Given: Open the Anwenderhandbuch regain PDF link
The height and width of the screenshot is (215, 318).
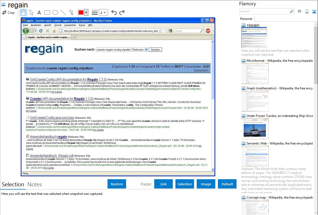Looking at the screenshot, I should coord(48,137).
